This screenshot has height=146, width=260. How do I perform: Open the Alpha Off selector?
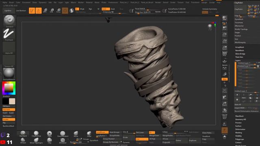pos(9,48)
